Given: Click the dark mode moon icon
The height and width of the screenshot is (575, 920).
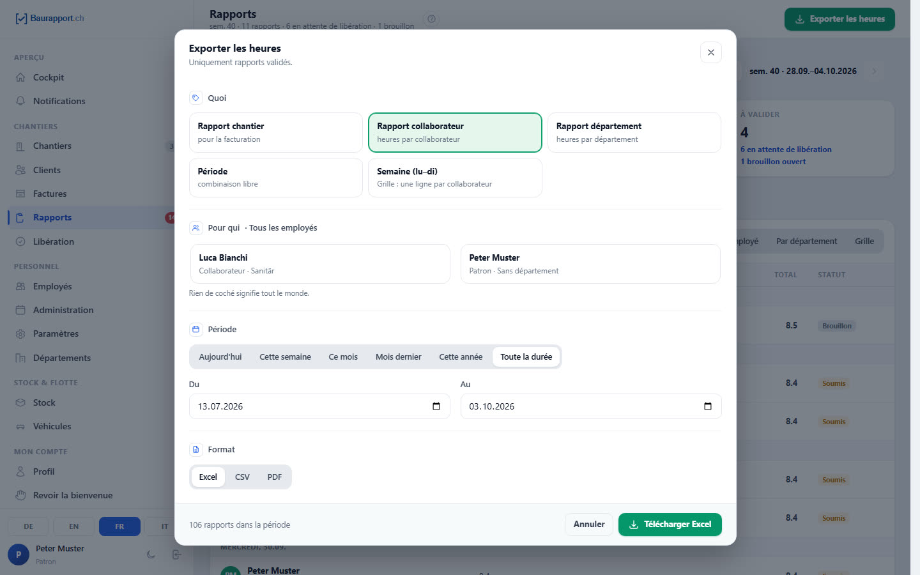Looking at the screenshot, I should [x=151, y=555].
